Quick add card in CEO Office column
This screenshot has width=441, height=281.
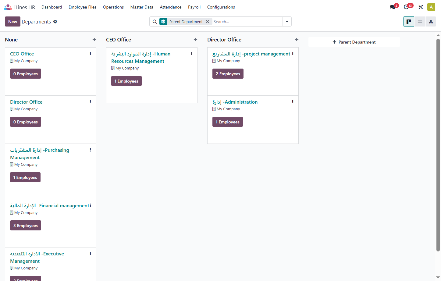(195, 40)
